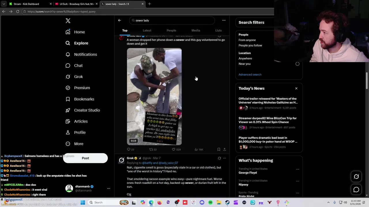Reload the page in browser

tap(18, 11)
